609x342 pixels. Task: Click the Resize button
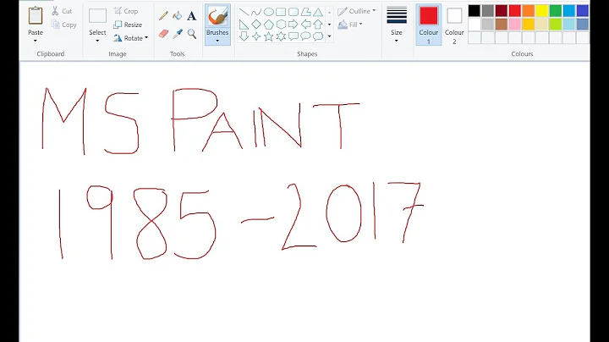click(x=128, y=25)
